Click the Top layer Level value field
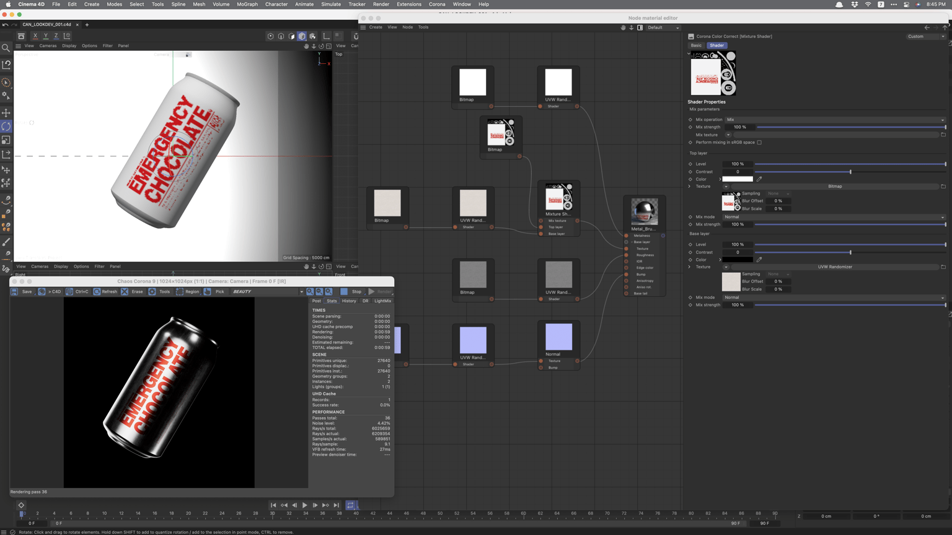Image resolution: width=952 pixels, height=535 pixels. coord(738,164)
